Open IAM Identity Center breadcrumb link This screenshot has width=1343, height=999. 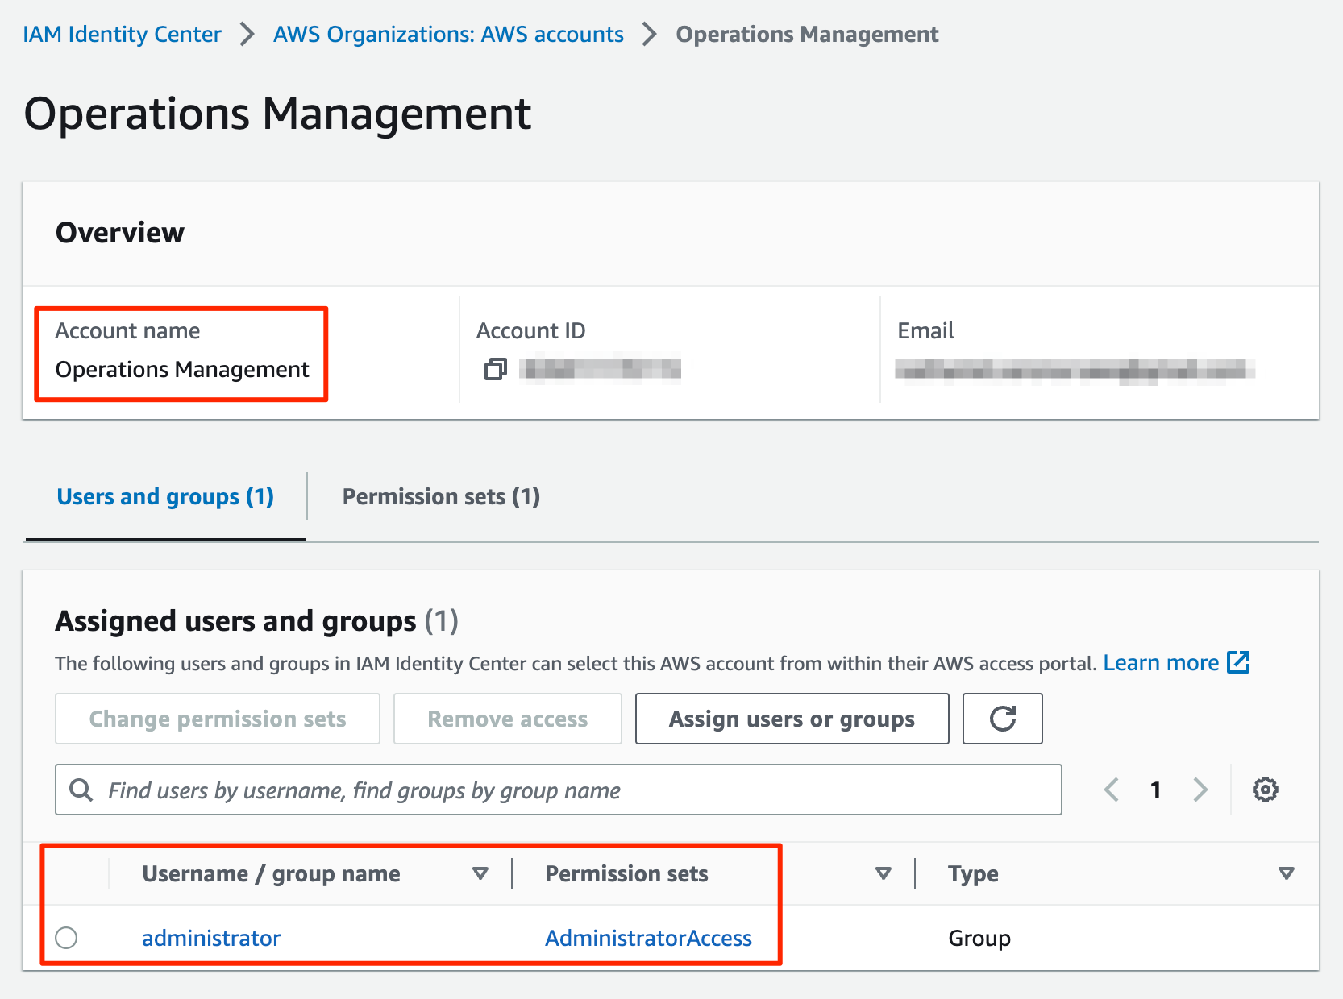tap(122, 35)
